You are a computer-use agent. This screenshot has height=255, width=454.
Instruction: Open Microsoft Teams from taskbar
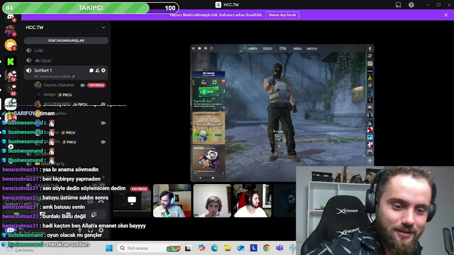pyautogui.click(x=279, y=248)
